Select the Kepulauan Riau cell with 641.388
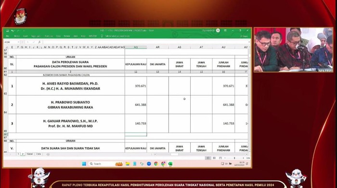Image resolution: width=337 pixels, height=188 pixels. pos(136,105)
